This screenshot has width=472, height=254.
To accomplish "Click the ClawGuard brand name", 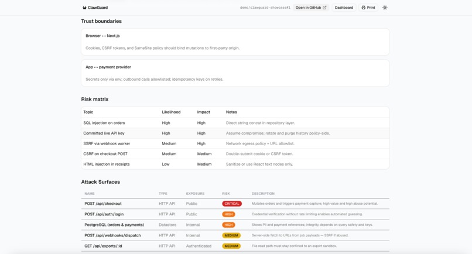I will (98, 8).
